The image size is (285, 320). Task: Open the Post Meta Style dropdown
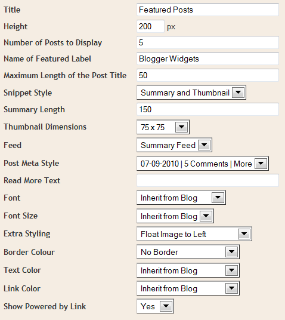pos(203,164)
